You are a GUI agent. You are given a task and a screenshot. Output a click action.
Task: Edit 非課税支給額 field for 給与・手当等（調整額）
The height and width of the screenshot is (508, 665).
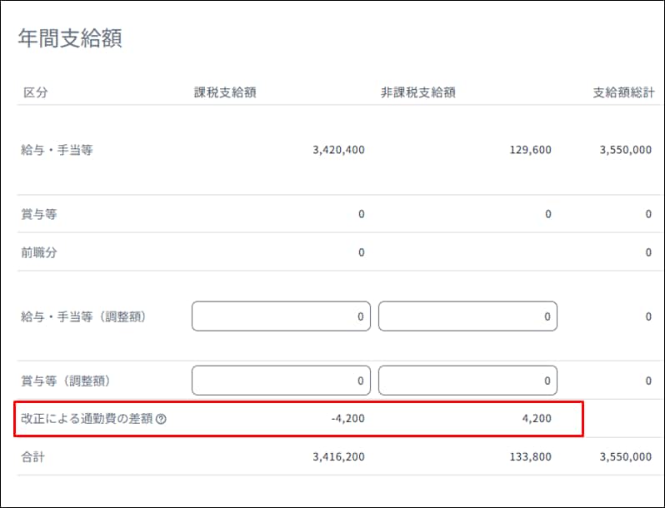467,316
